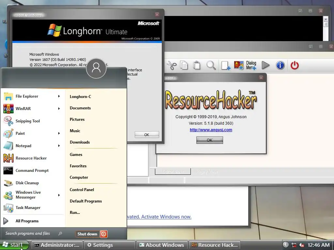Click the green Compile play icon

click(x=266, y=65)
